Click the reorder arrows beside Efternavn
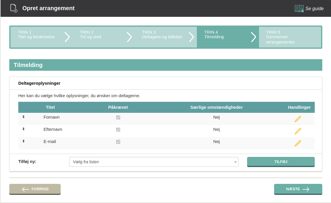The image size is (331, 203). (x=24, y=129)
